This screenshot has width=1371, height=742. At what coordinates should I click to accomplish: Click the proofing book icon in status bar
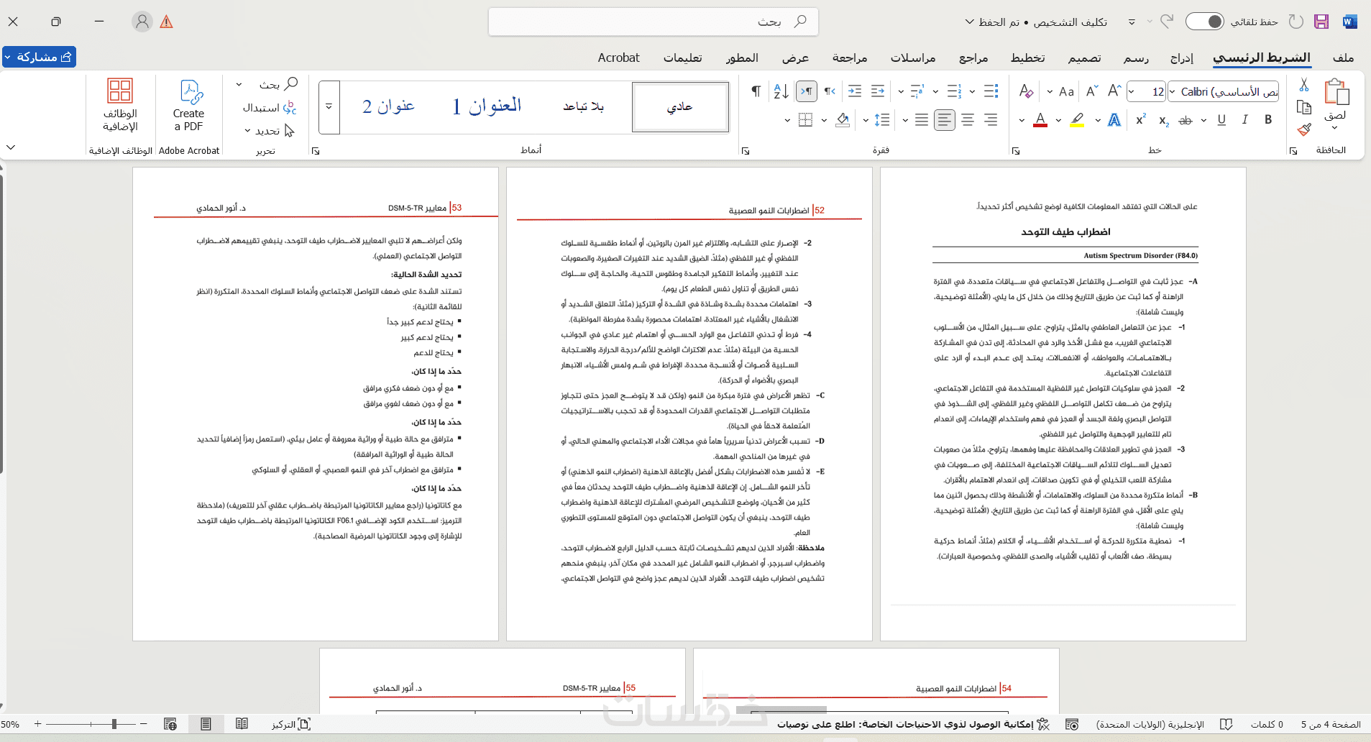1226,724
